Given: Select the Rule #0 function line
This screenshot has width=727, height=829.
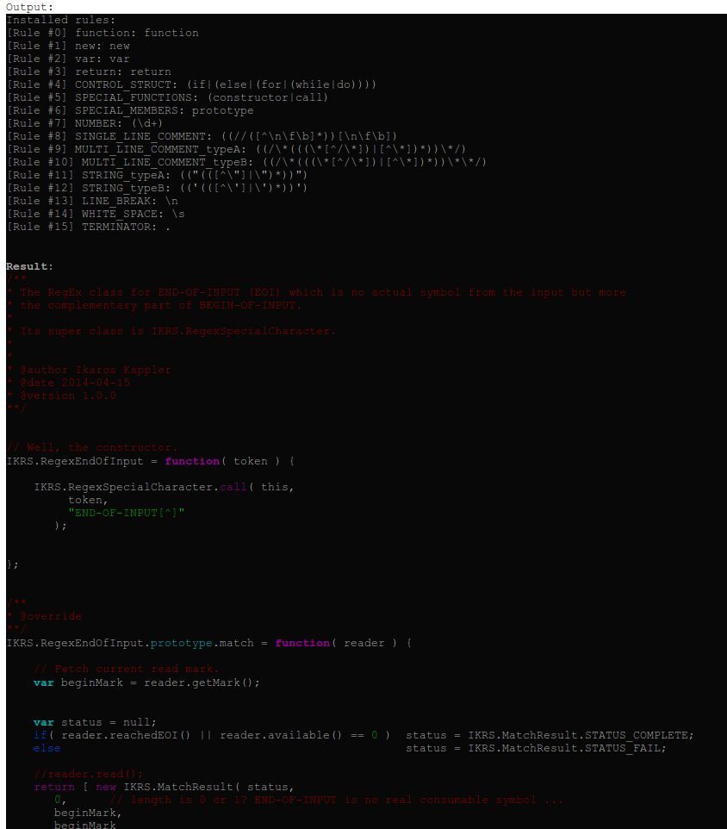Looking at the screenshot, I should click(x=103, y=33).
